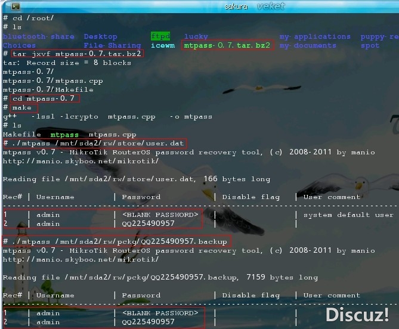Select the 'icewm' entry in ls output
399x329 pixels.
pos(163,45)
